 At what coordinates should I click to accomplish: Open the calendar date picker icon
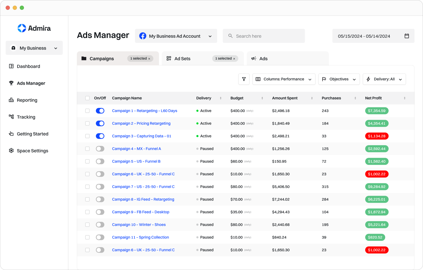(407, 36)
